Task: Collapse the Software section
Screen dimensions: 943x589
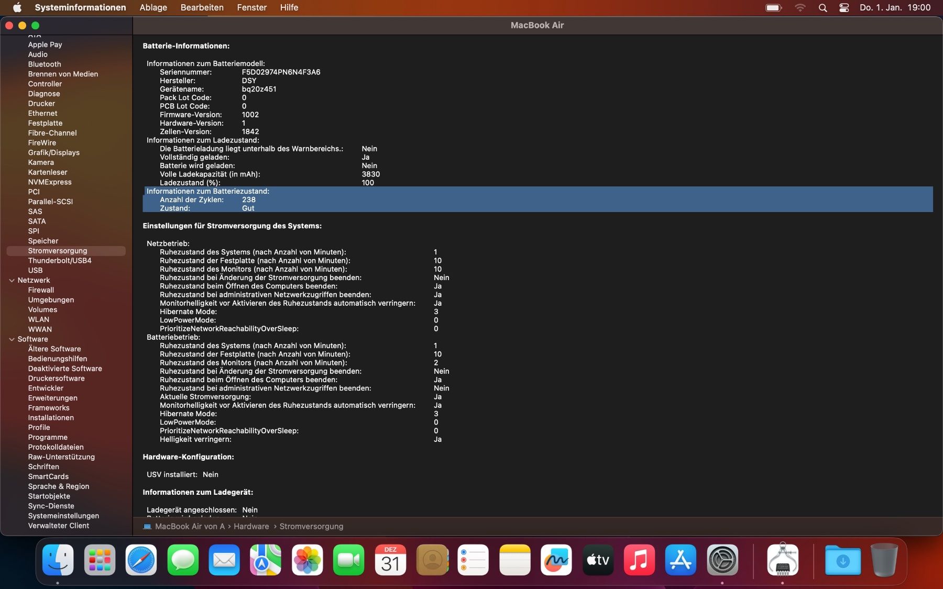Action: 12,339
